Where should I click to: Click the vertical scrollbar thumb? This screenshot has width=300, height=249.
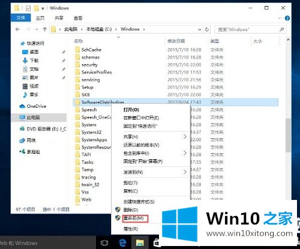[x=288, y=135]
